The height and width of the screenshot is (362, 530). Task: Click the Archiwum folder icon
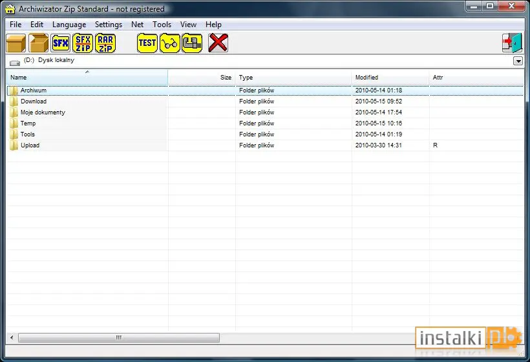tap(14, 90)
